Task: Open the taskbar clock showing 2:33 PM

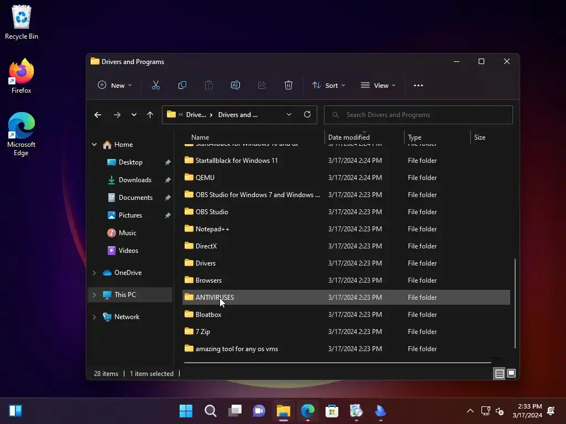Action: 527,411
